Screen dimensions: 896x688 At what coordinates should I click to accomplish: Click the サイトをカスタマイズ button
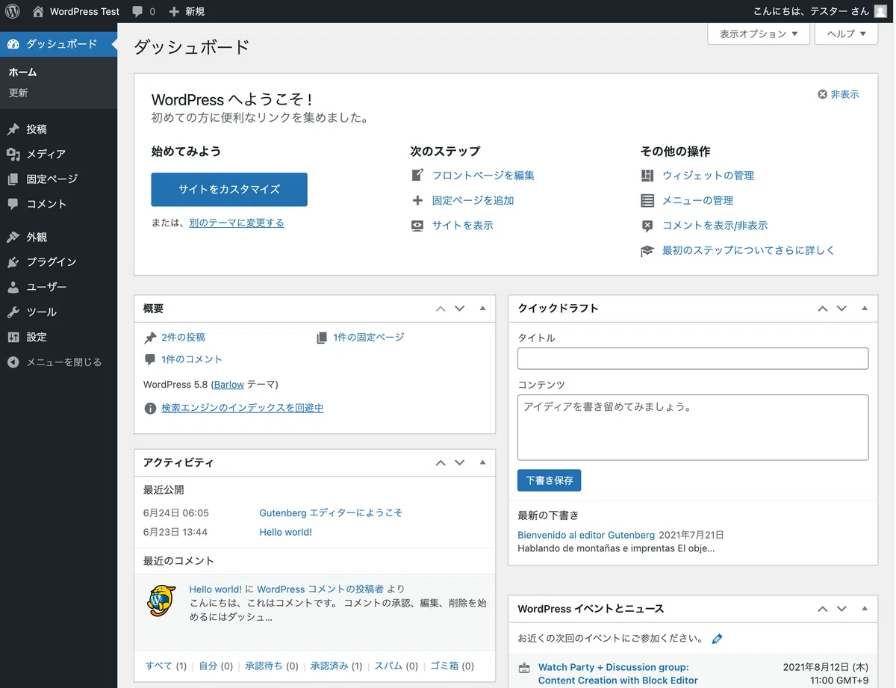(x=229, y=190)
